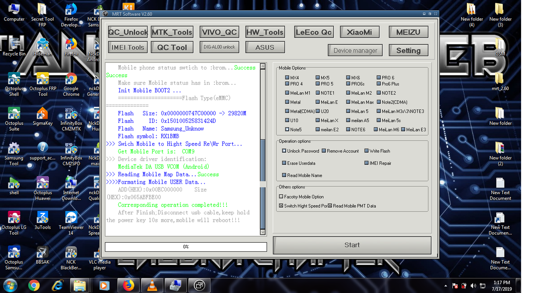Launch the TeamViewer 14 shortcut
The height and width of the screenshot is (293, 560).
coord(71,223)
